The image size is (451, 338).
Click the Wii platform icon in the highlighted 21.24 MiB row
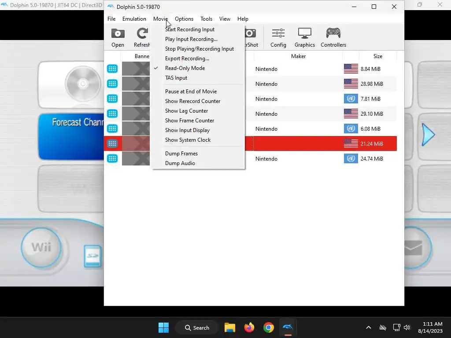tap(112, 143)
